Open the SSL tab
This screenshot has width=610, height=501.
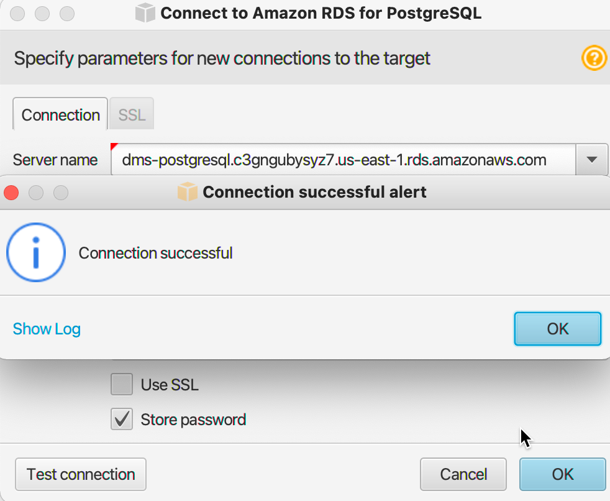(132, 115)
